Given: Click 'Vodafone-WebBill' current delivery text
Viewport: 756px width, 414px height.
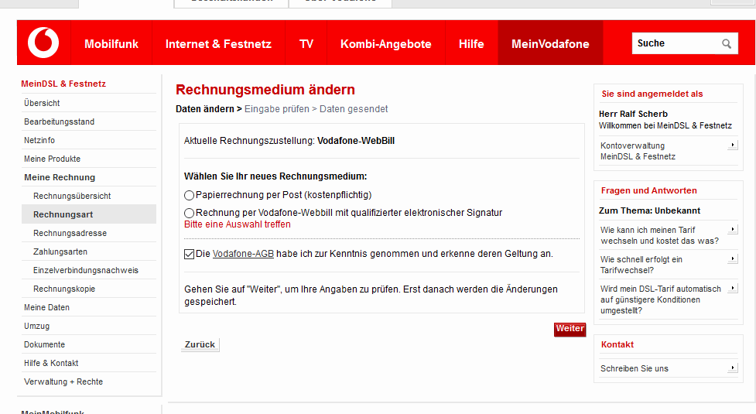Looking at the screenshot, I should click(356, 141).
